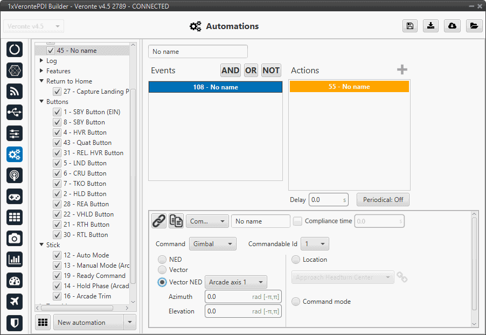This screenshot has height=335, width=486.
Task: Expand the Log tree group
Action: point(41,61)
